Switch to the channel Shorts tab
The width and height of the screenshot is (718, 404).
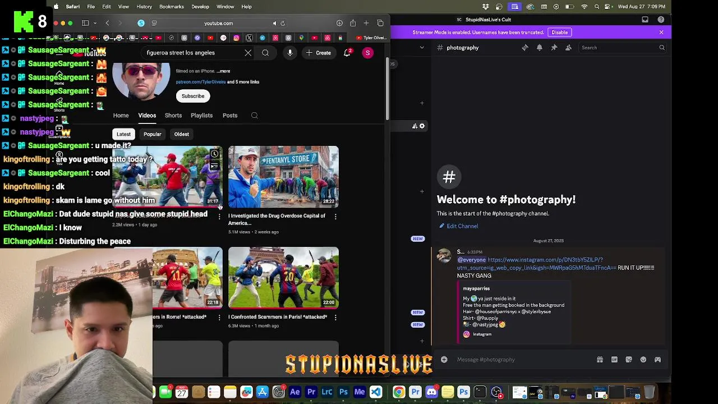pyautogui.click(x=173, y=116)
